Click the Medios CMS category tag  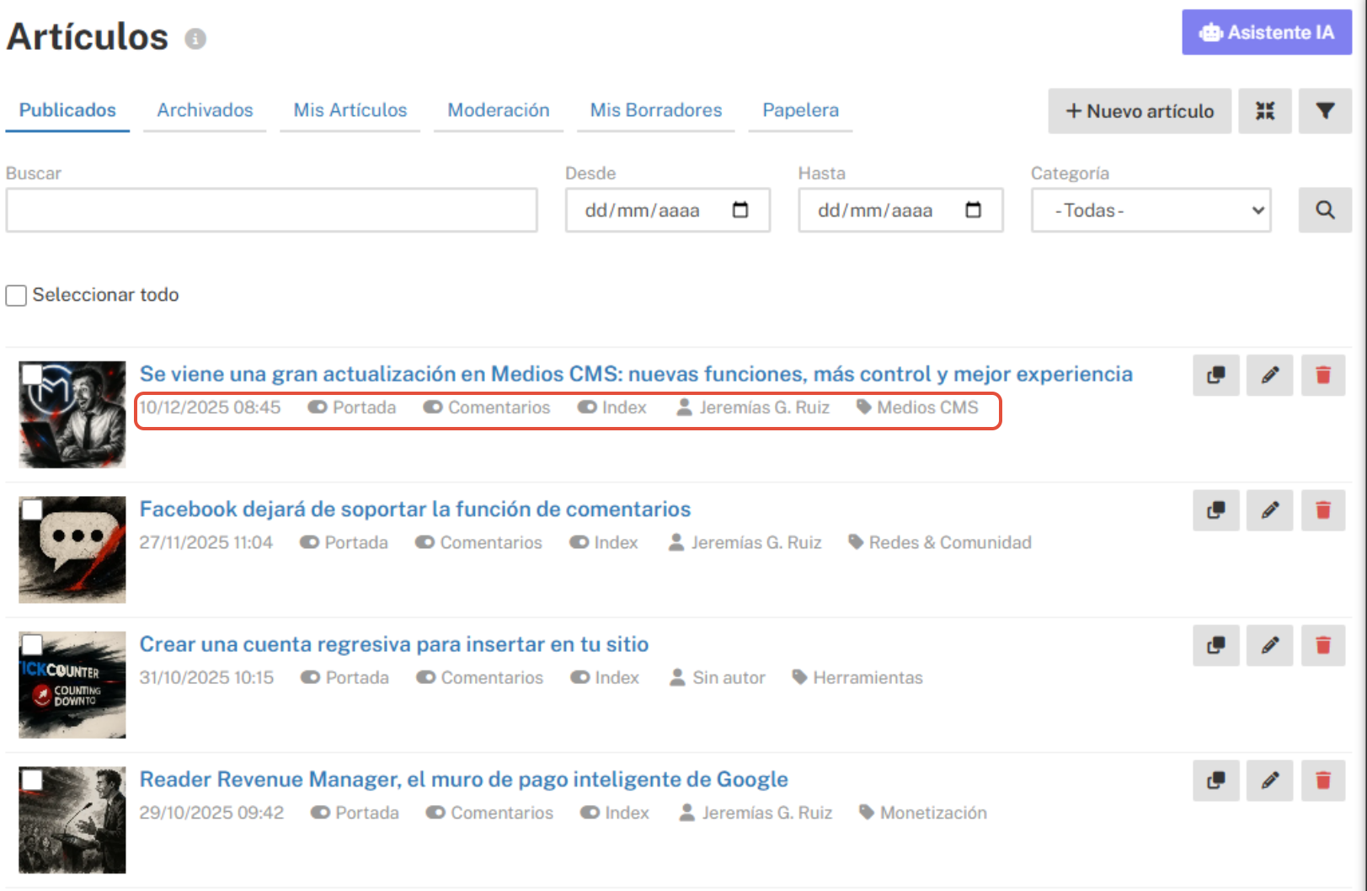pyautogui.click(x=917, y=407)
